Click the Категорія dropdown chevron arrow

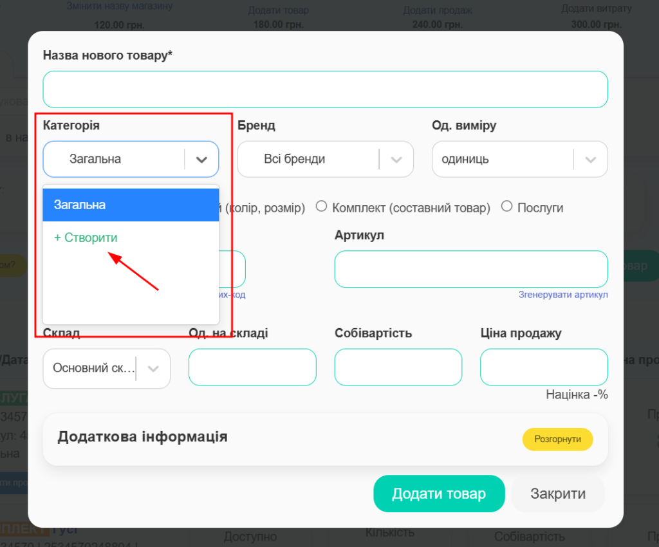[202, 159]
